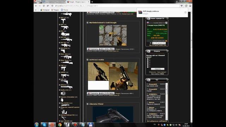Open the TMP weapon silhouette icon

click(64, 69)
